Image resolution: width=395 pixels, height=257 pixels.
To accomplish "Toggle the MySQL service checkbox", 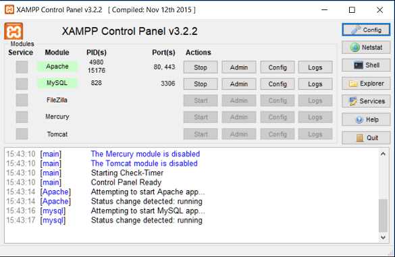I will click(22, 84).
